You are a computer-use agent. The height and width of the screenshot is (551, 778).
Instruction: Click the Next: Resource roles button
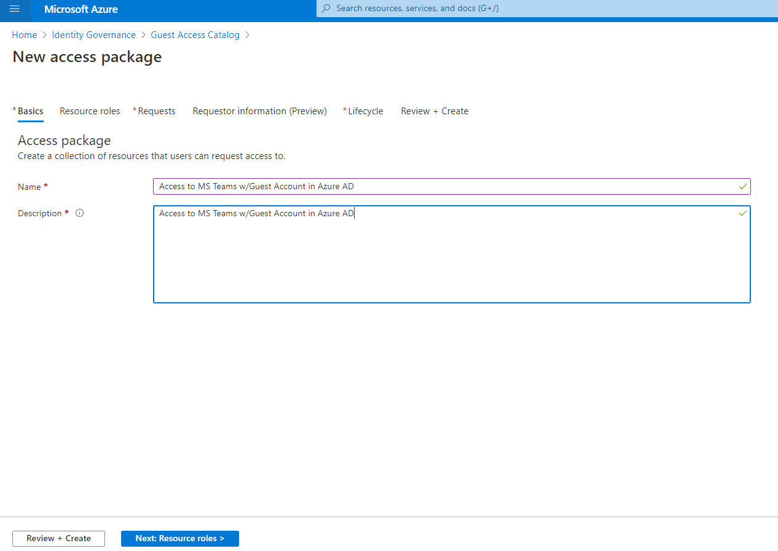[x=180, y=539]
